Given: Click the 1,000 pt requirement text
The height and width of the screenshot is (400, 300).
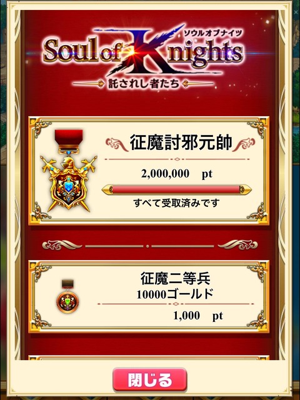Looking at the screenshot, I should tap(198, 316).
